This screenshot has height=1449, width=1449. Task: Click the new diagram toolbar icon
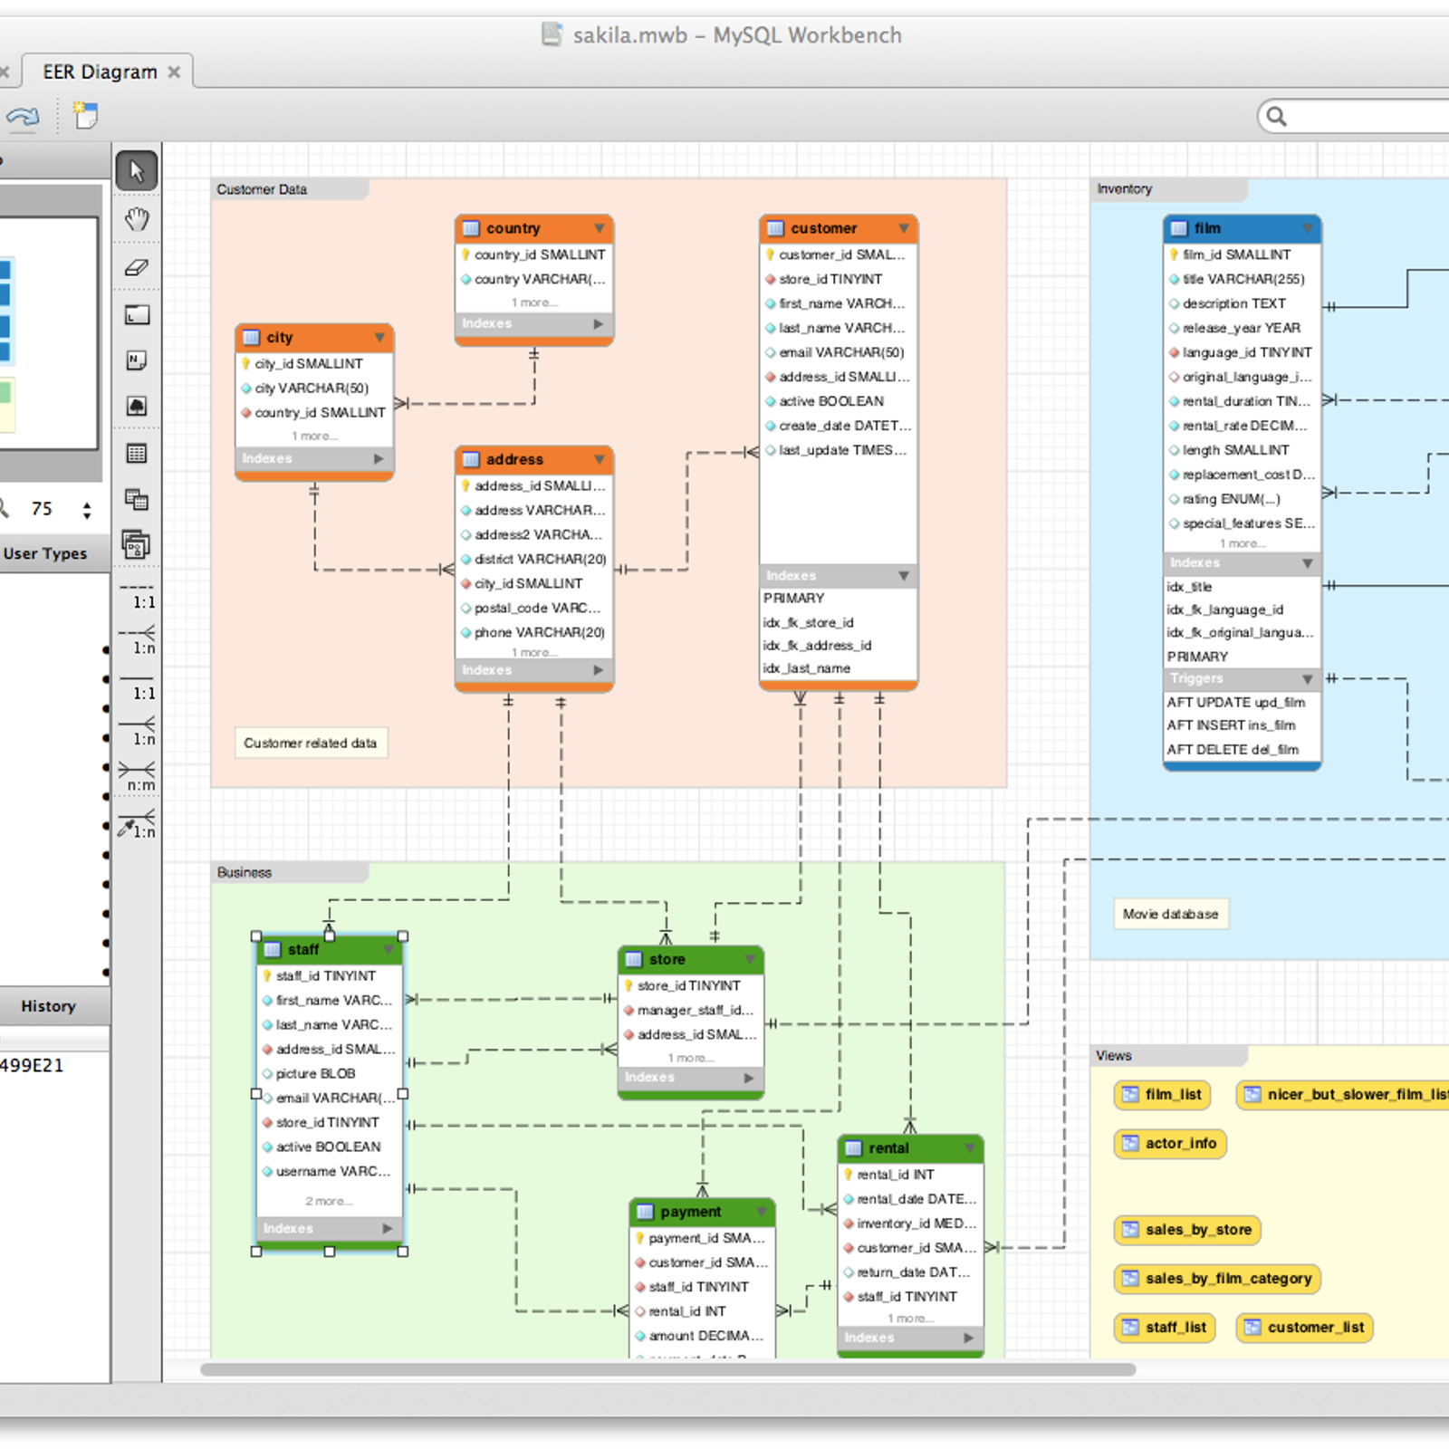click(x=85, y=115)
